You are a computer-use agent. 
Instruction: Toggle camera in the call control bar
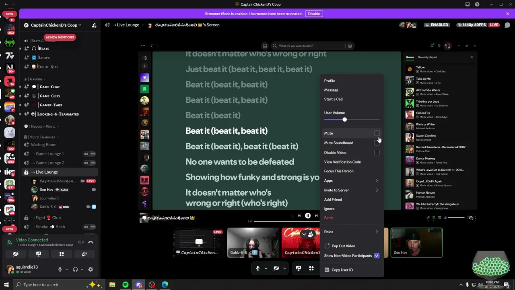coord(276,268)
